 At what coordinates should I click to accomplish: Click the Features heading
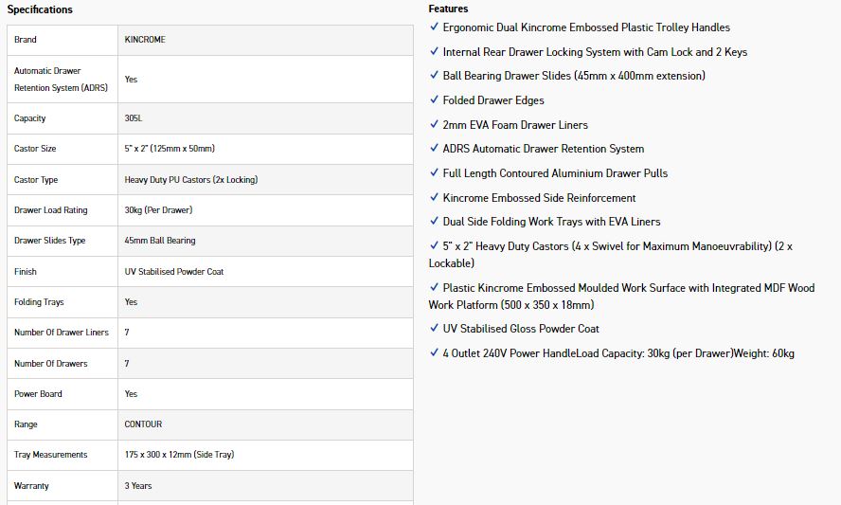click(448, 9)
